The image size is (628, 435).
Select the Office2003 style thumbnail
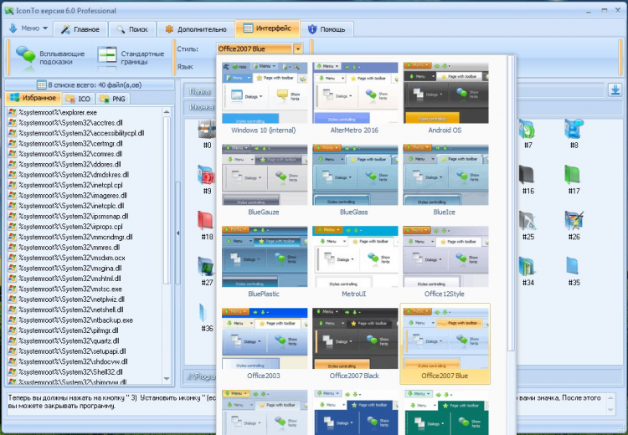pyautogui.click(x=264, y=343)
